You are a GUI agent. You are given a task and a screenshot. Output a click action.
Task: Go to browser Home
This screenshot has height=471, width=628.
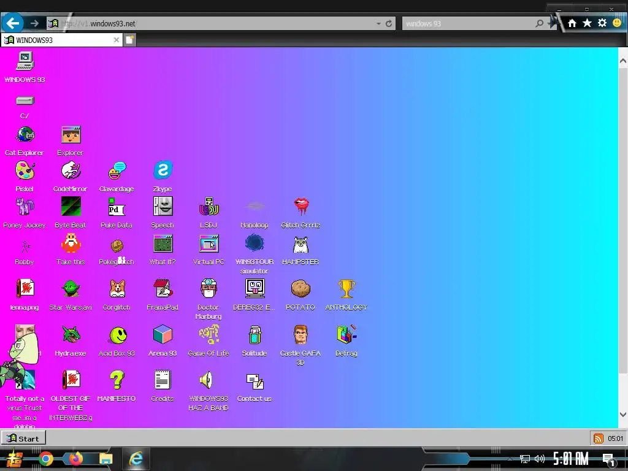pyautogui.click(x=572, y=23)
